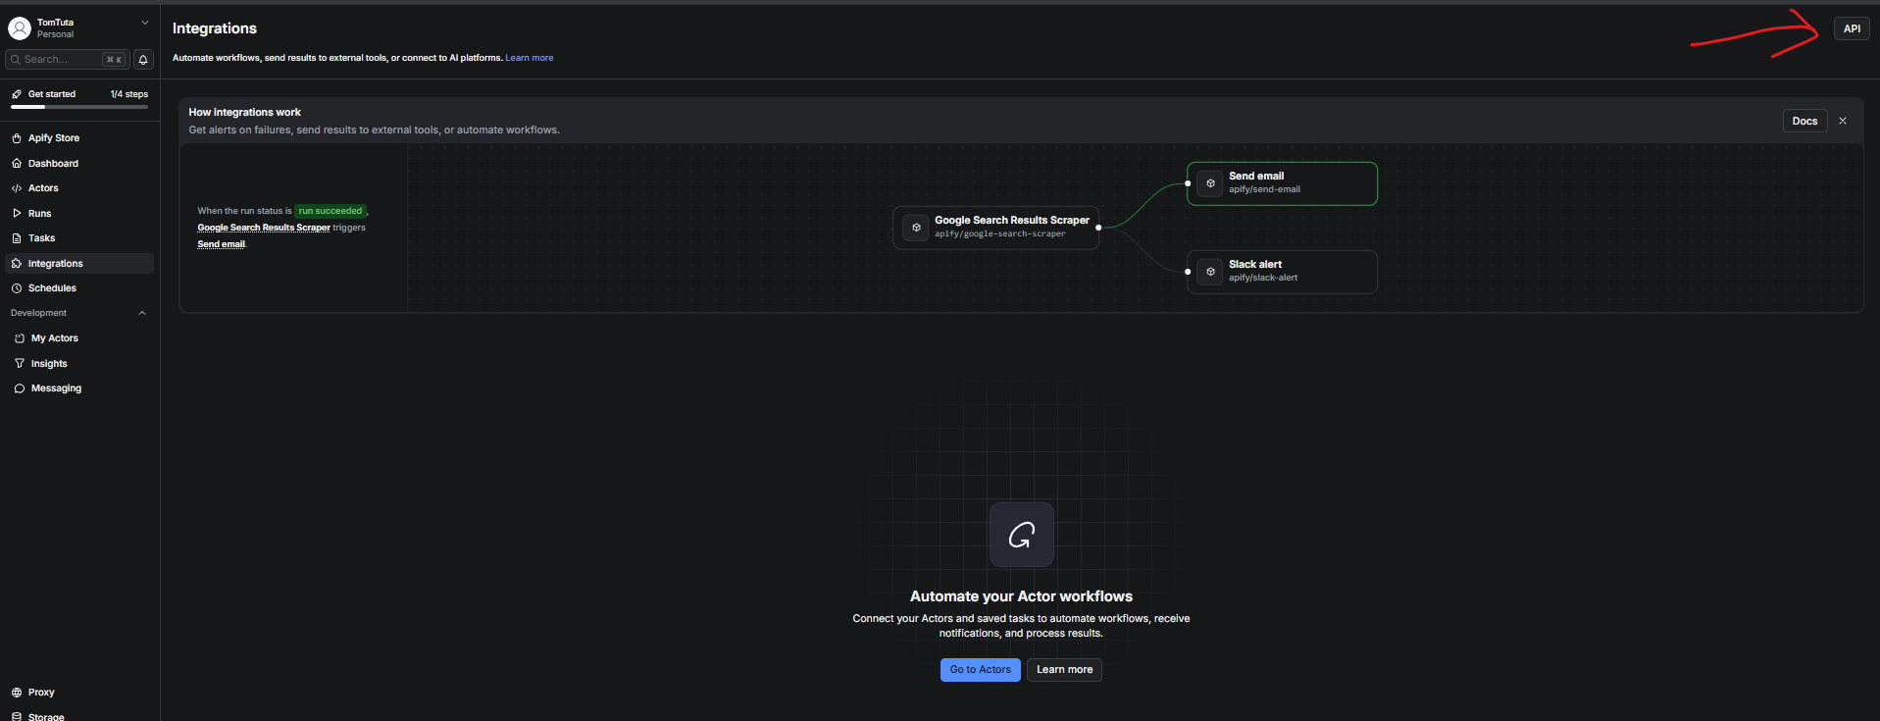Viewport: 1880px width, 721px height.
Task: Click the Get started rocket icon
Action: coord(17,94)
